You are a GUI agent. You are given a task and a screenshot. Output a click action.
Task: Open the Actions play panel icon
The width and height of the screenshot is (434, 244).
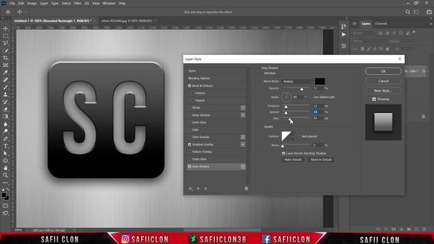point(344,35)
